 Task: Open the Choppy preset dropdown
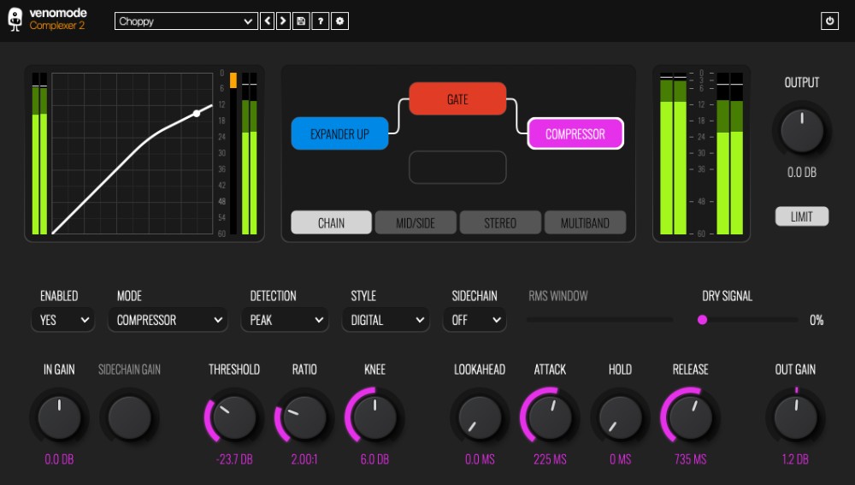point(186,21)
